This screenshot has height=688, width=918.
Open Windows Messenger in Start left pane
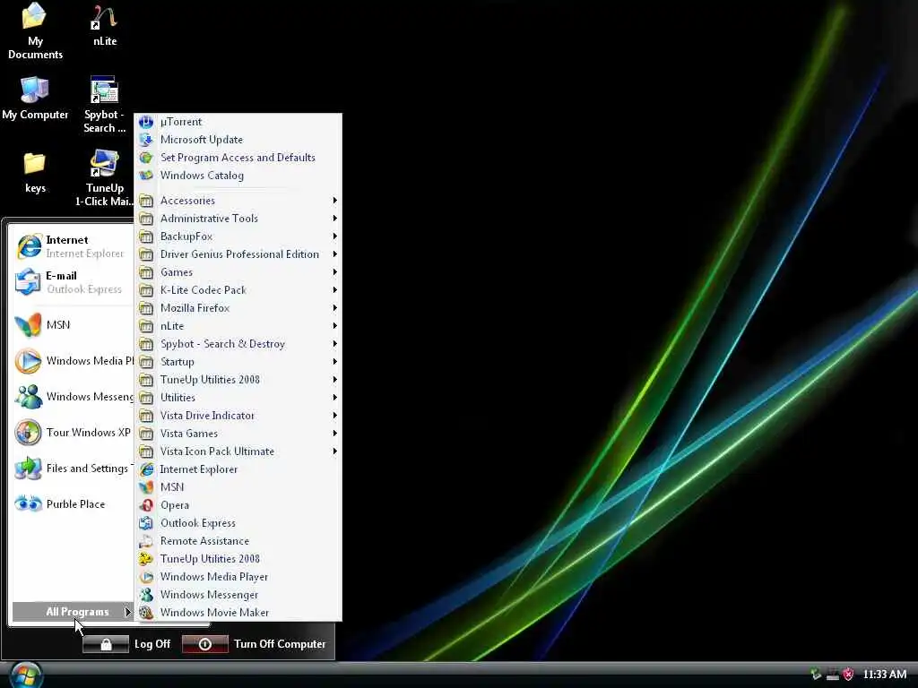(x=73, y=397)
